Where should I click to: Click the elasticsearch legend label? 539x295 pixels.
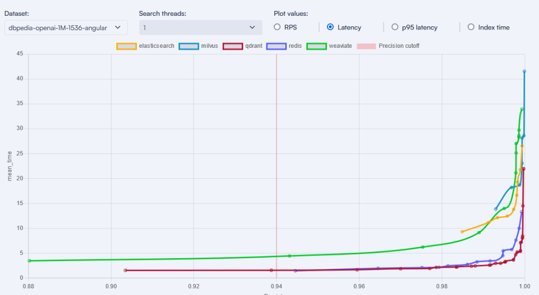point(156,46)
